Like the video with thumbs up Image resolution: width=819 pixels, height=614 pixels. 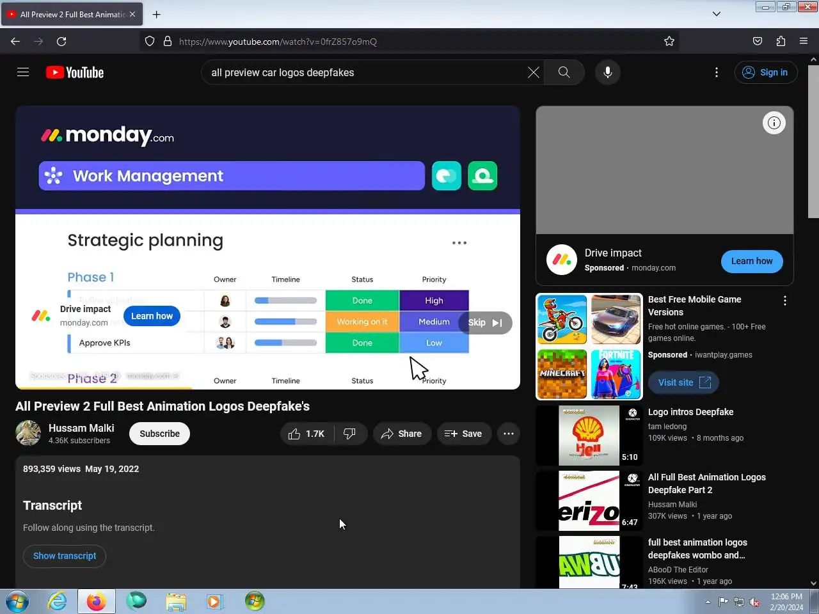[x=306, y=434]
